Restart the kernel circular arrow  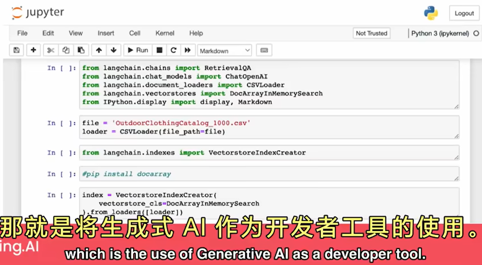[174, 50]
